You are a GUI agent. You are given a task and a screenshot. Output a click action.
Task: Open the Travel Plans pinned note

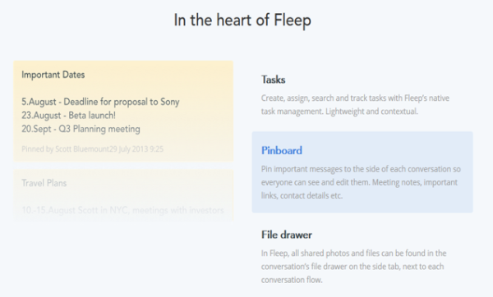click(123, 195)
